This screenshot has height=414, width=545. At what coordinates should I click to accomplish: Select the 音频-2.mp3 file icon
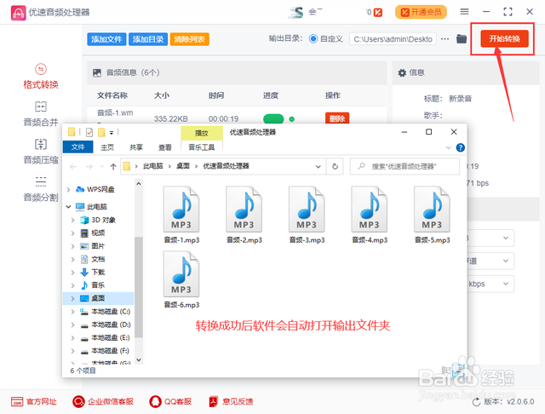tap(244, 210)
